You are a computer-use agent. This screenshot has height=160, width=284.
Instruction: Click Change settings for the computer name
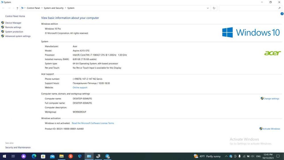[x=271, y=99]
